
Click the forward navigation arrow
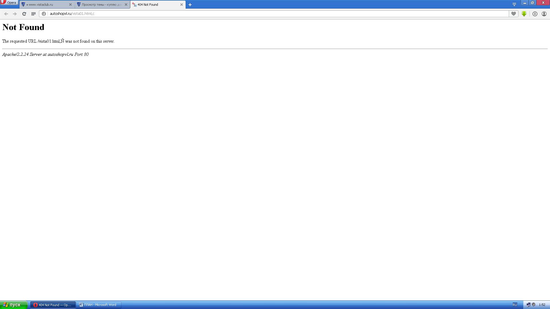coord(15,14)
